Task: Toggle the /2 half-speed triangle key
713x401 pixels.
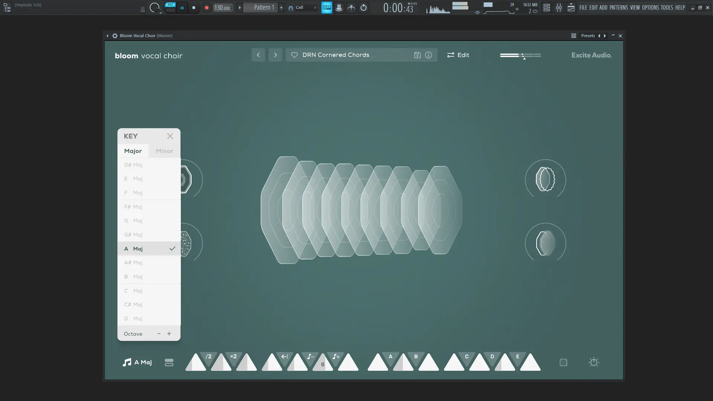Action: (x=208, y=357)
